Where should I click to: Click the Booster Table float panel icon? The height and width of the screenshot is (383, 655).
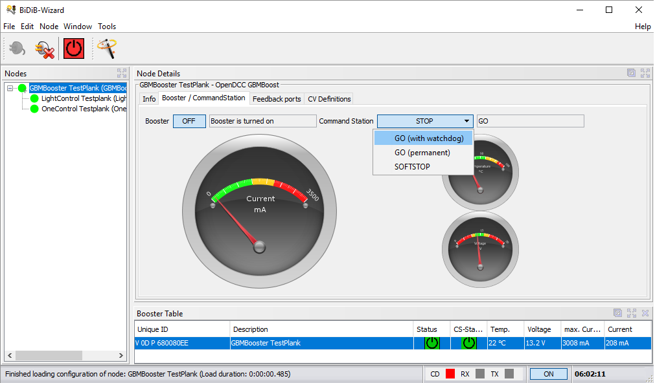[x=618, y=313]
